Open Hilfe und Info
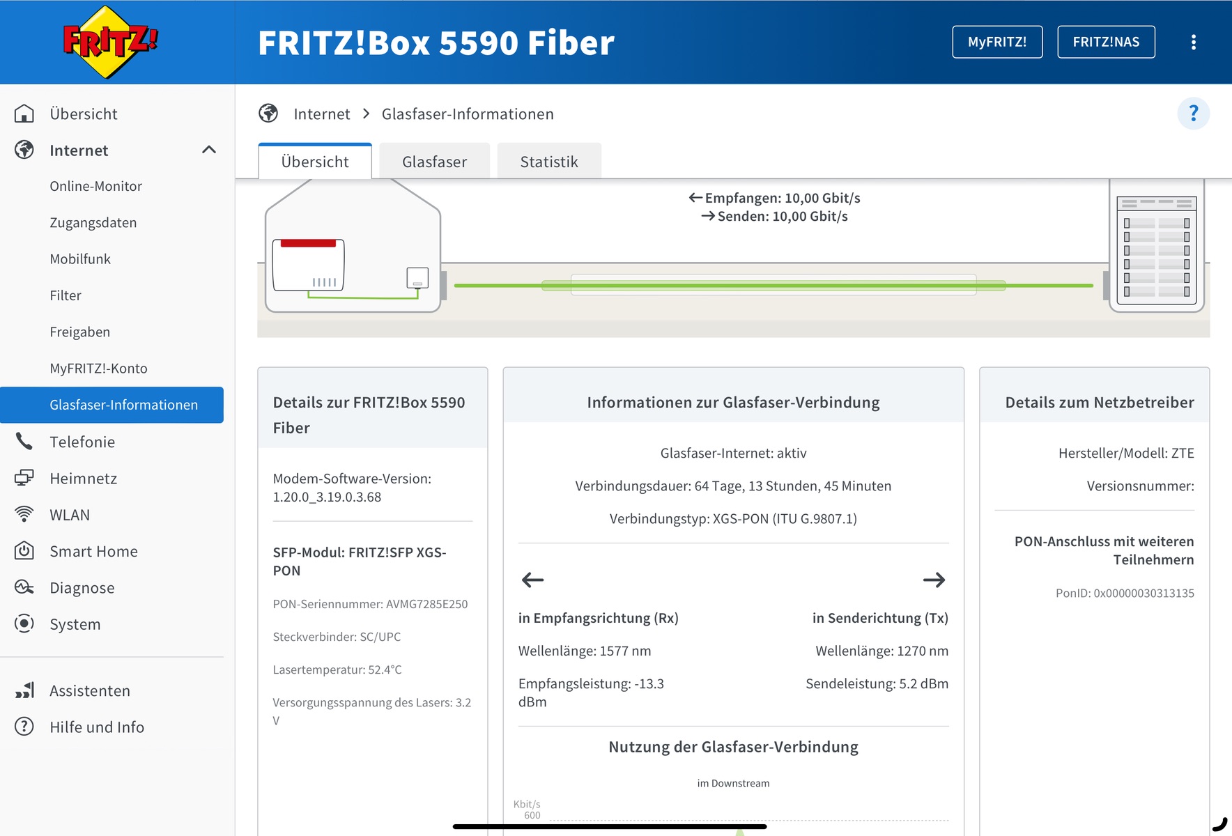 97,727
